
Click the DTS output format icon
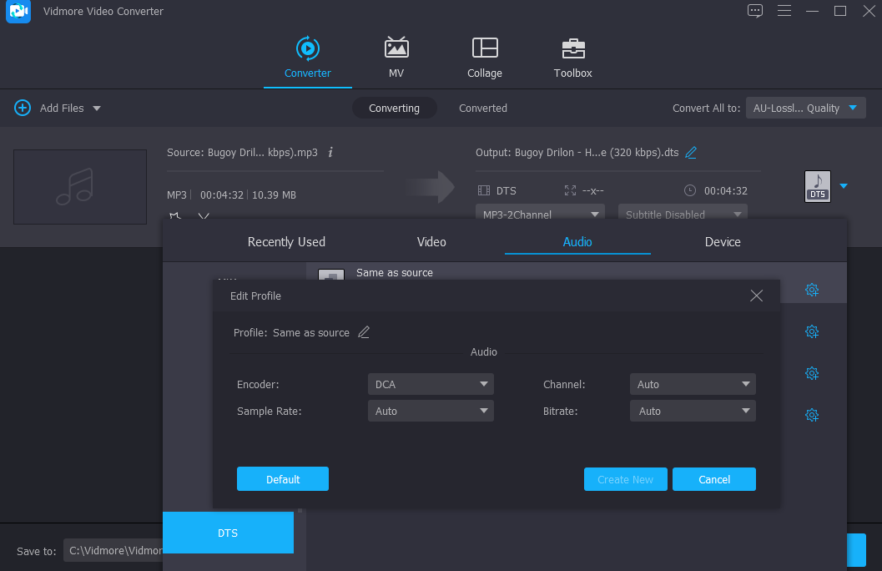(x=817, y=186)
